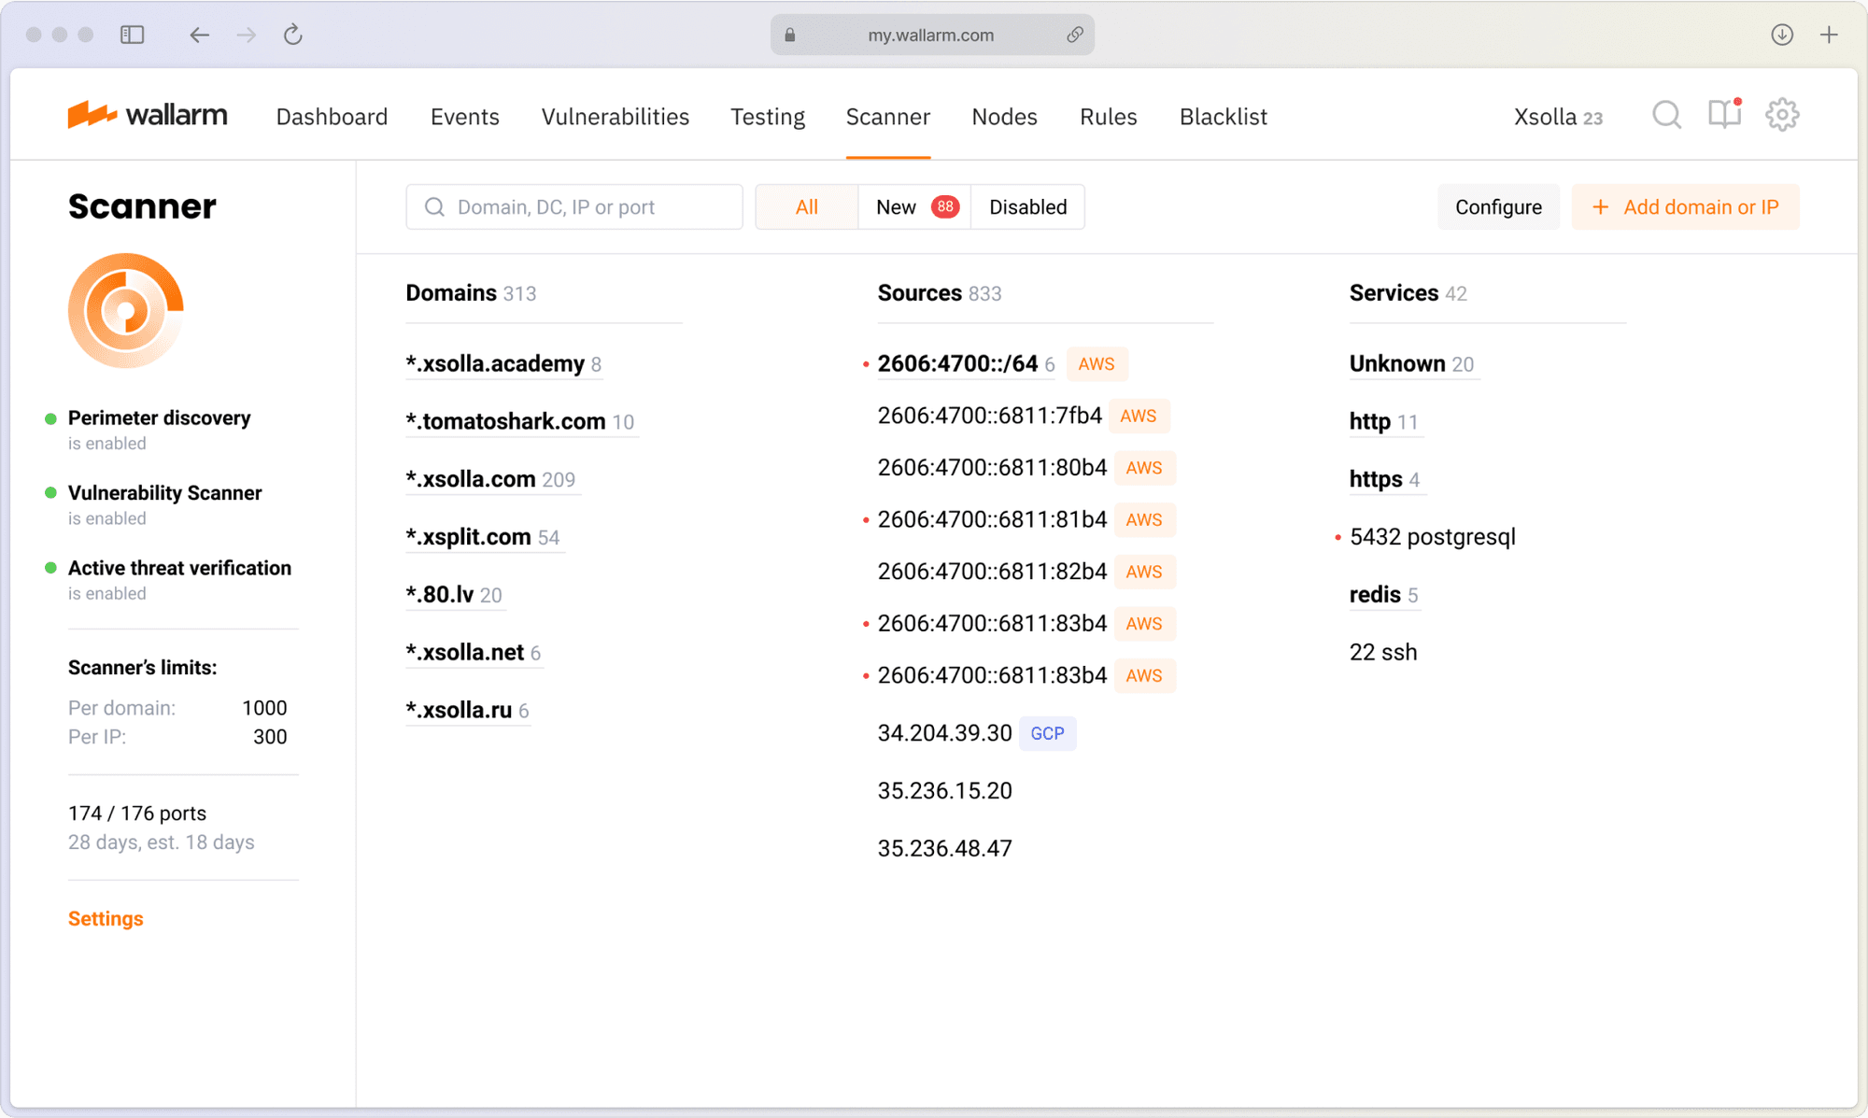The image size is (1868, 1118).
Task: Click the Wallarm logo
Action: pyautogui.click(x=148, y=115)
